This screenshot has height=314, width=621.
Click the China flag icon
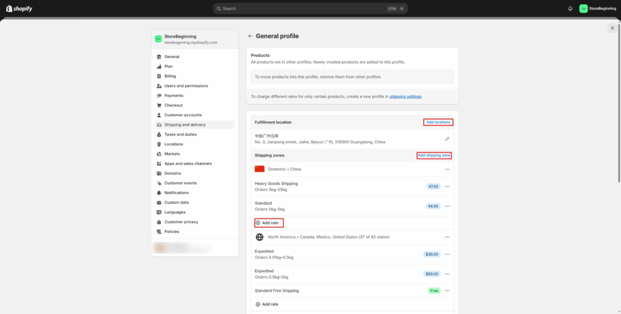(x=260, y=169)
